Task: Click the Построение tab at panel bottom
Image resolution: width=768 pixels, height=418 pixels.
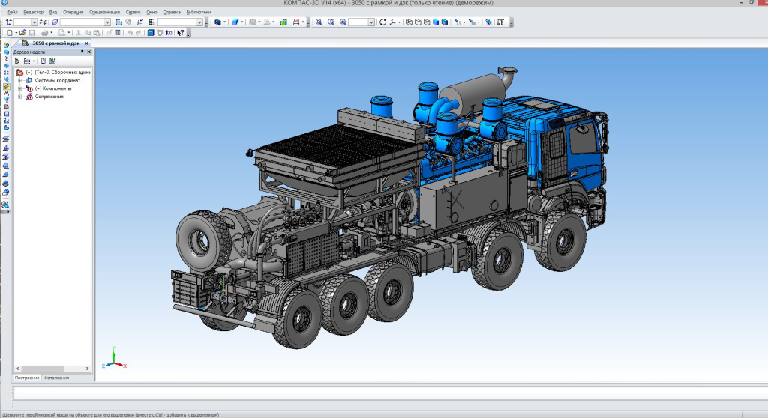Action: [28, 378]
